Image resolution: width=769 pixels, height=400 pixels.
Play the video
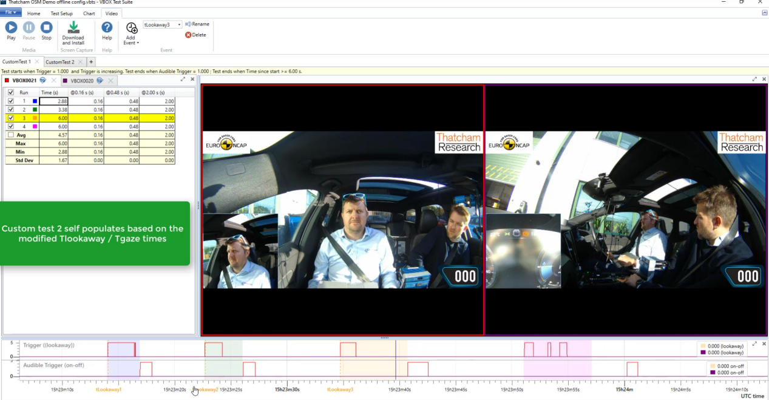pos(11,27)
